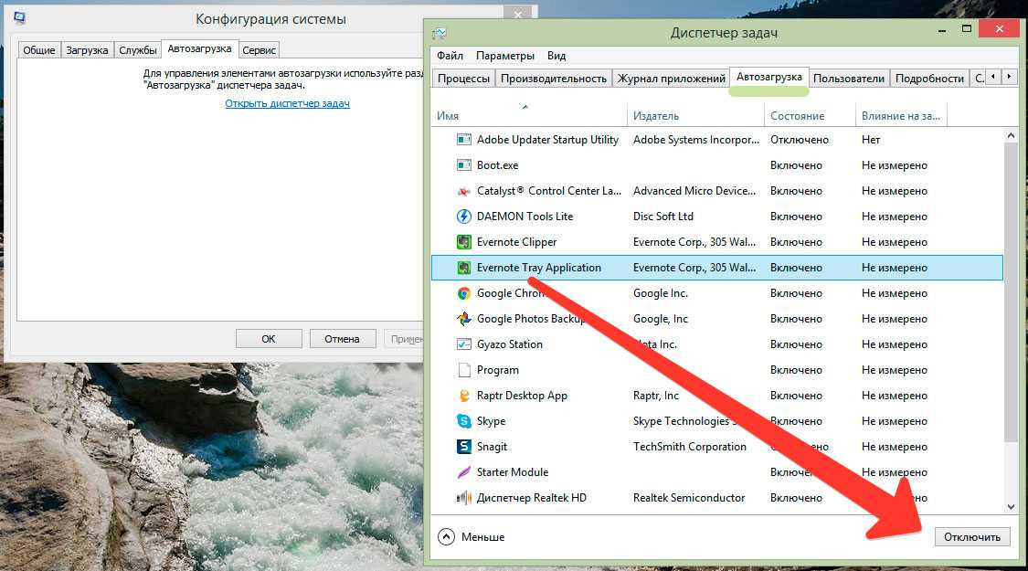Open the Службы tab in Конфигурация системы
Image resolution: width=1028 pixels, height=571 pixels.
click(x=138, y=50)
